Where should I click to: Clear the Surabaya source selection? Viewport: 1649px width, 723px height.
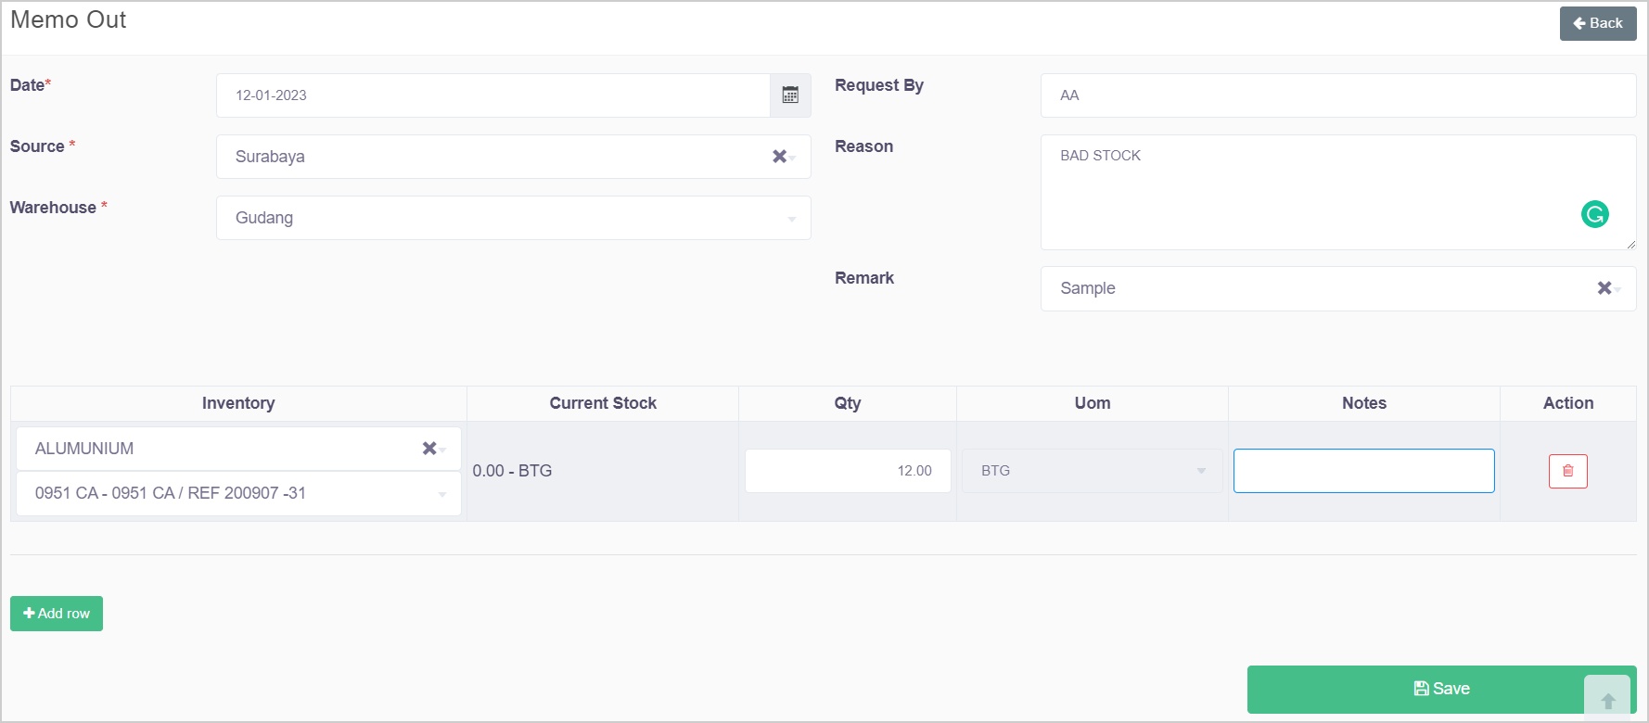coord(779,157)
